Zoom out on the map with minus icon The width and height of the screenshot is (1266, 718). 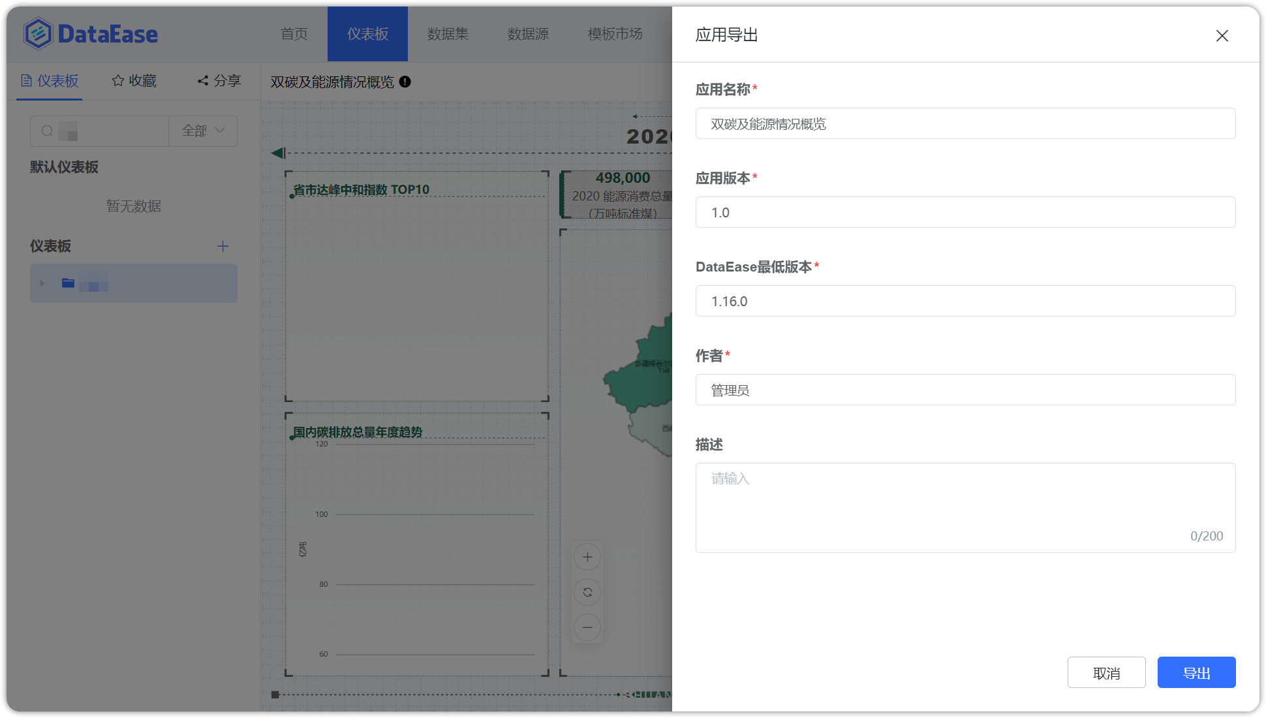click(587, 627)
